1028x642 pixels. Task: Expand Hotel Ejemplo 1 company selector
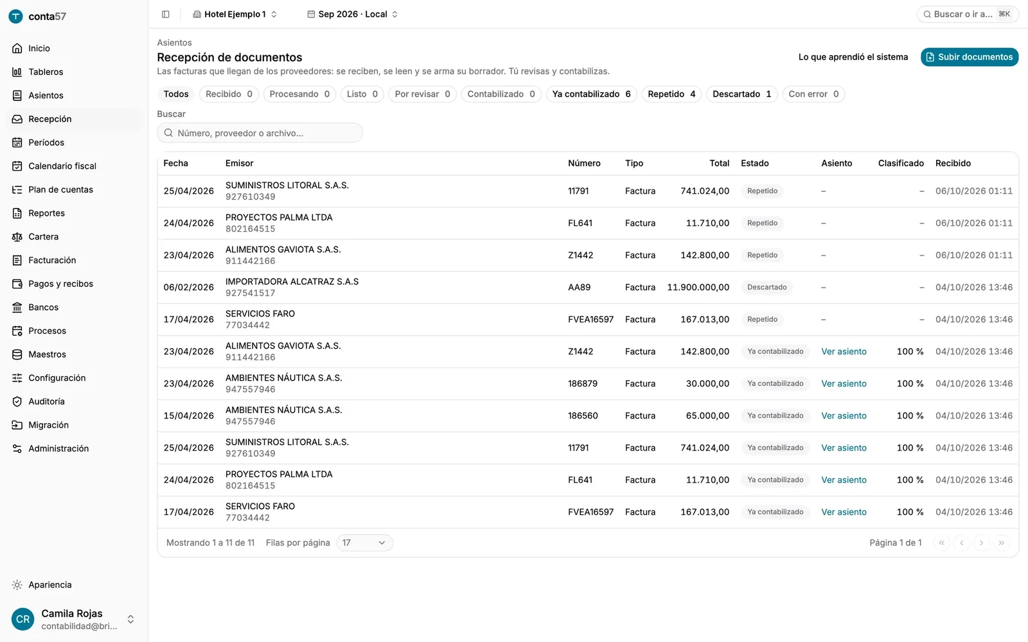(235, 14)
